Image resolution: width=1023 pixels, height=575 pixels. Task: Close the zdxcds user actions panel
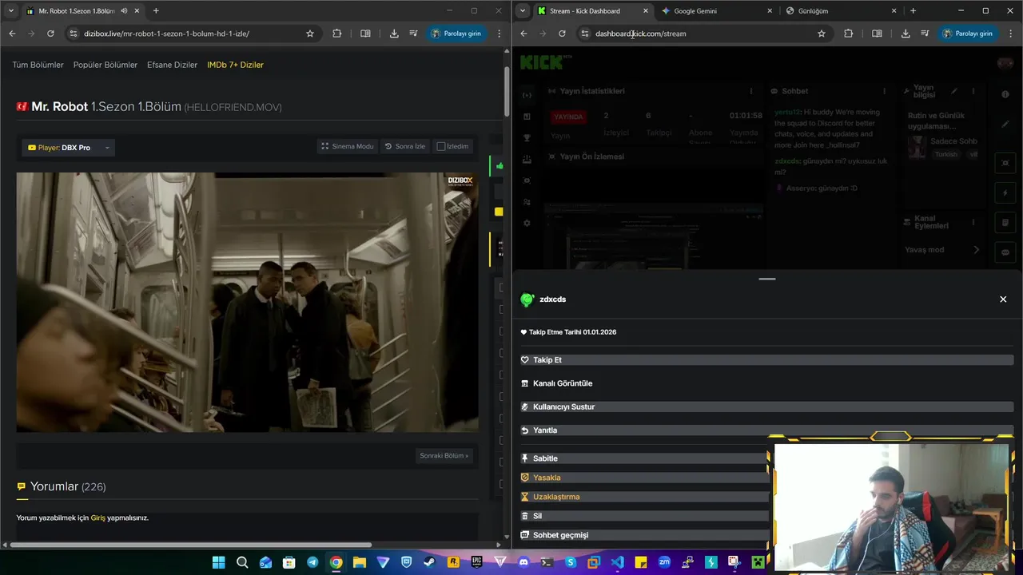pyautogui.click(x=1003, y=299)
